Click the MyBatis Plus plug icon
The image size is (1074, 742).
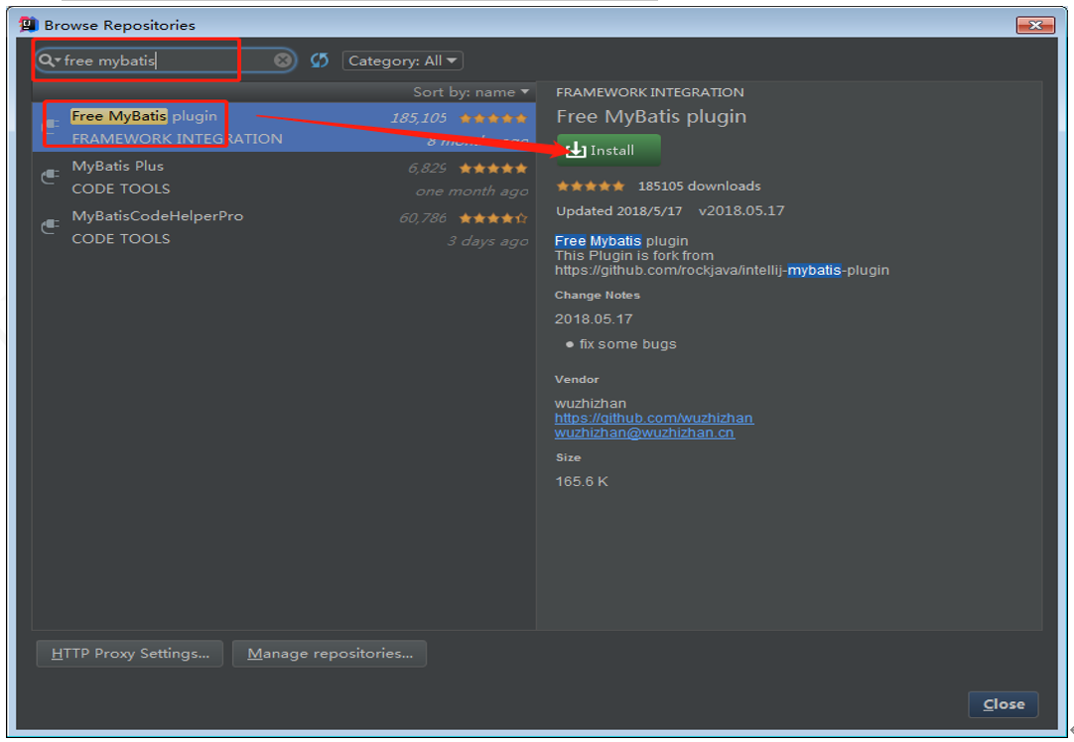point(50,177)
